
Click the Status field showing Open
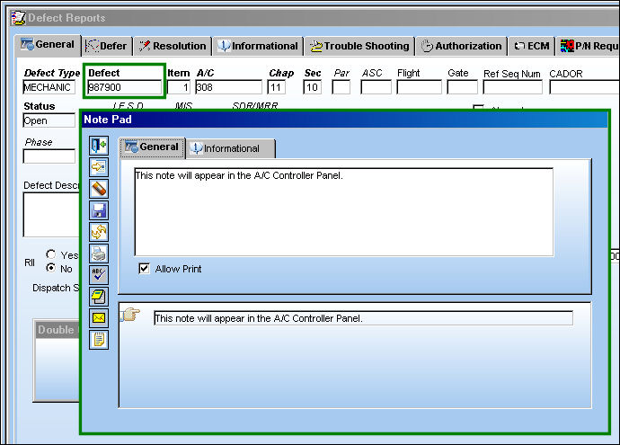point(49,120)
